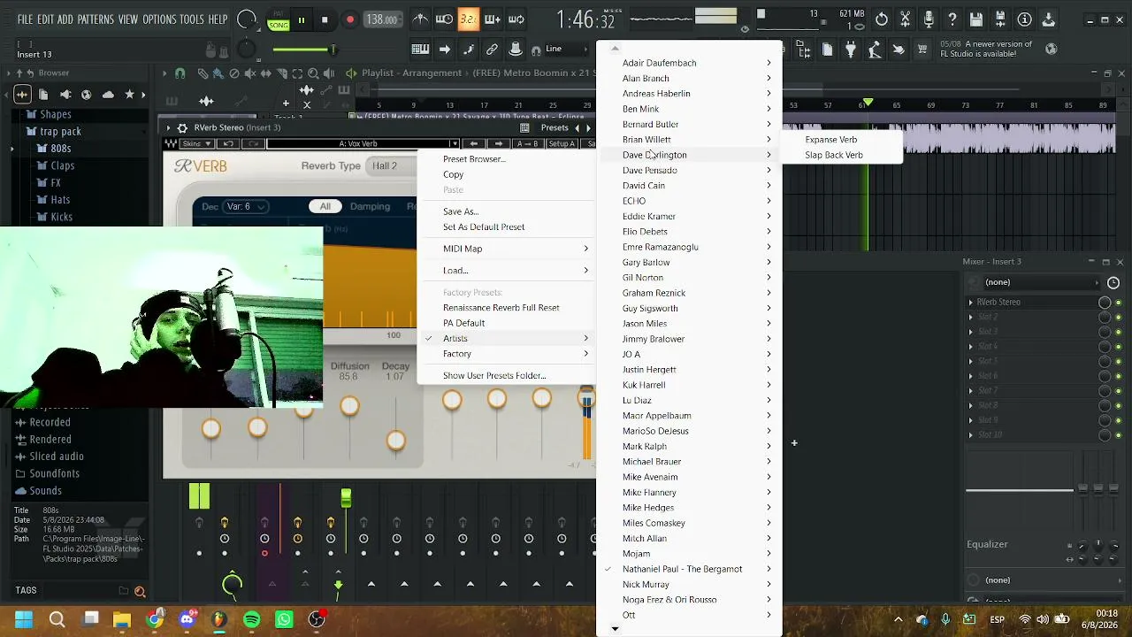Toggle the metronome icon

coord(421,19)
